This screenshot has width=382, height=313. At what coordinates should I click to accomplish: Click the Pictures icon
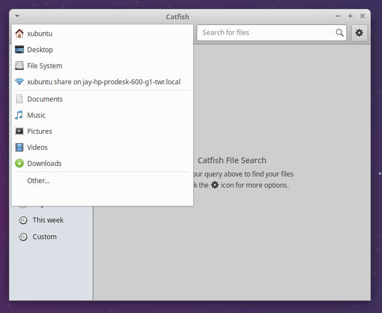(19, 131)
